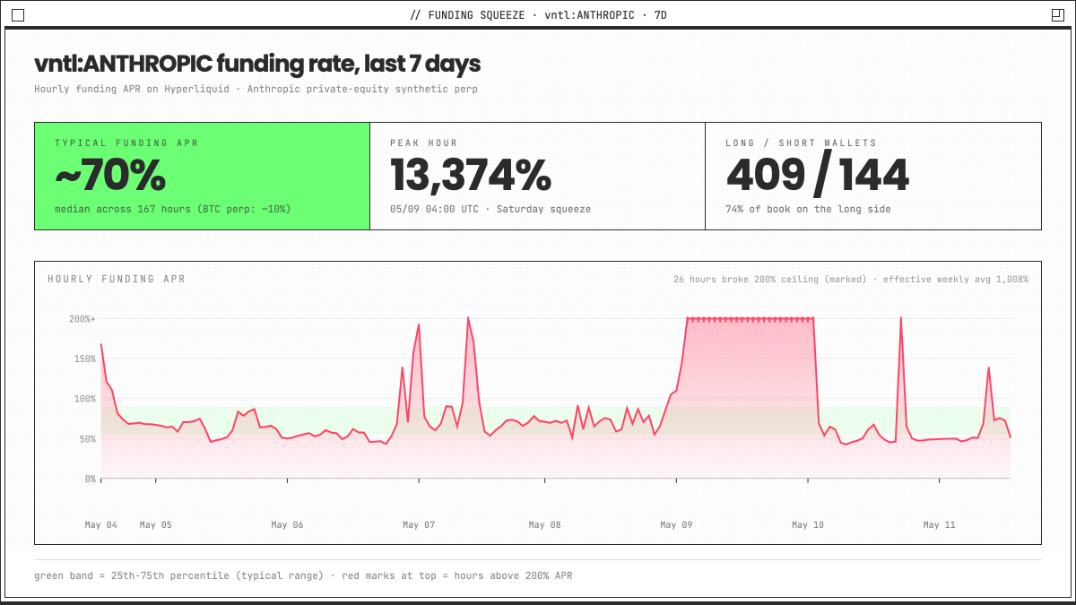Image resolution: width=1076 pixels, height=605 pixels.
Task: Click the '13,374%' peak value
Action: (x=471, y=176)
